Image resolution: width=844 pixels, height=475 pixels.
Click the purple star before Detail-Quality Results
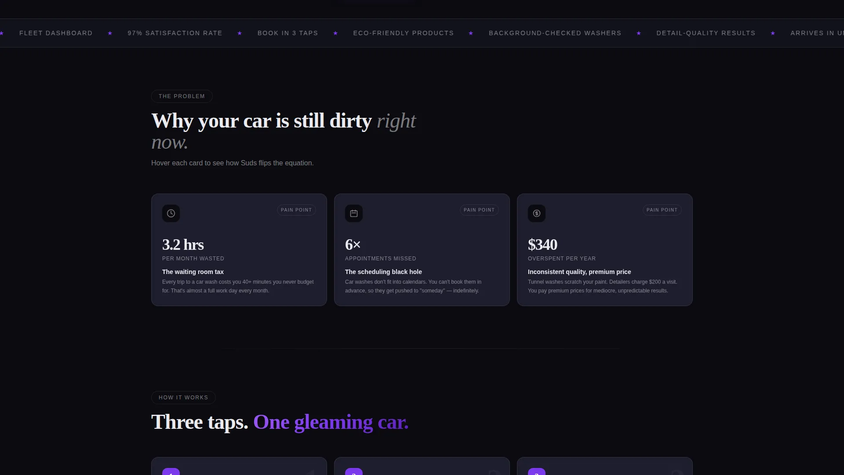[x=639, y=33]
